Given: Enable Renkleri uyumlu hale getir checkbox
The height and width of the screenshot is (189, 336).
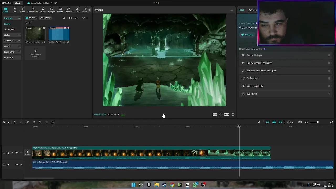Looking at the screenshot, I should [x=329, y=63].
